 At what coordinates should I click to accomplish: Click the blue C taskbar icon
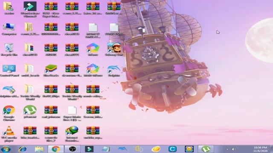(x=172, y=149)
